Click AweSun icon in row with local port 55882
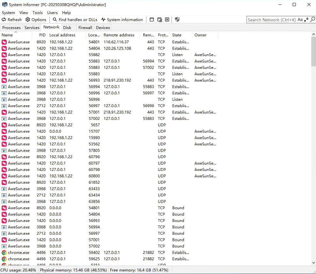Image resolution: width=316 pixels, height=274 pixels. coord(4,55)
